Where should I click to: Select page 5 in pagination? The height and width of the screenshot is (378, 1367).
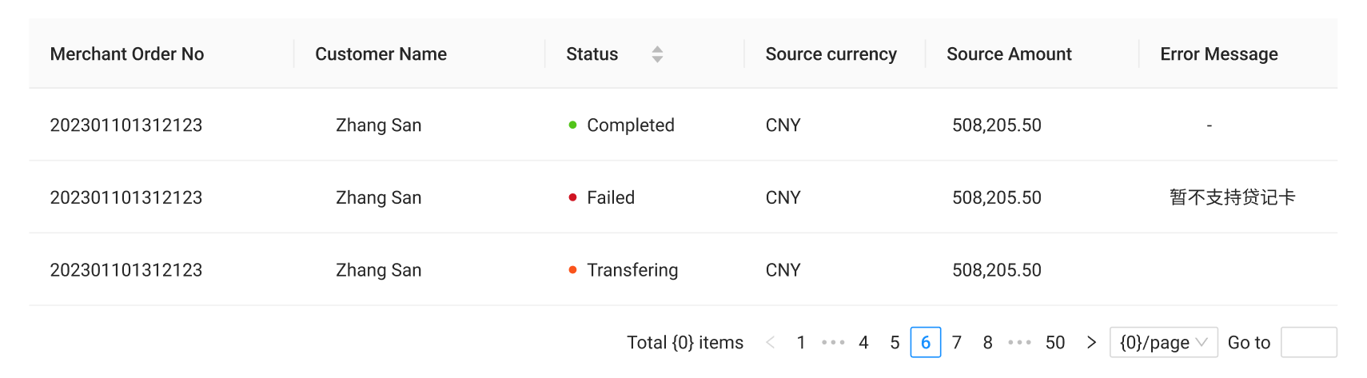[x=895, y=343]
